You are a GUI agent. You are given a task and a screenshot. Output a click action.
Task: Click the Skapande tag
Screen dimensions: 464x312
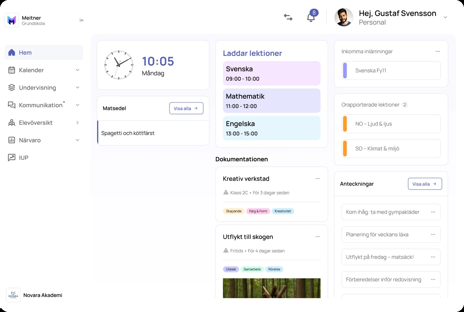[x=234, y=211]
